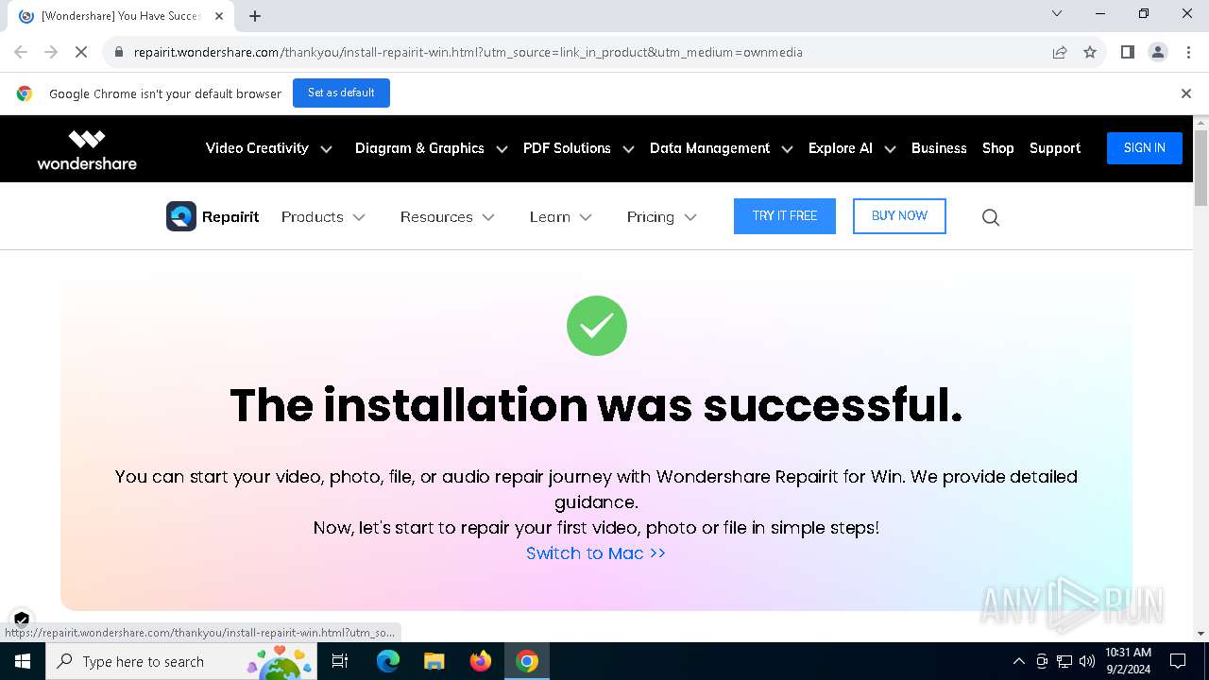Click the TRY IT FREE button
Image resolution: width=1209 pixels, height=680 pixels.
coord(785,216)
